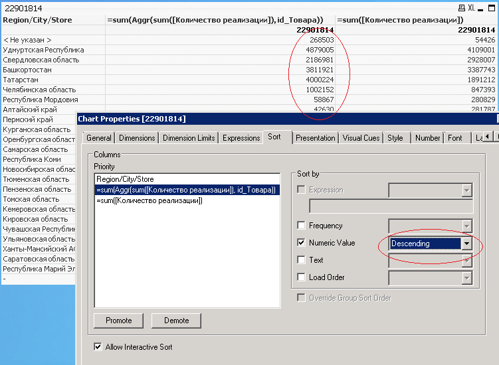Viewport: 499px width, 365px height.
Task: Select the last sum expression in the Priority list
Action: click(149, 200)
